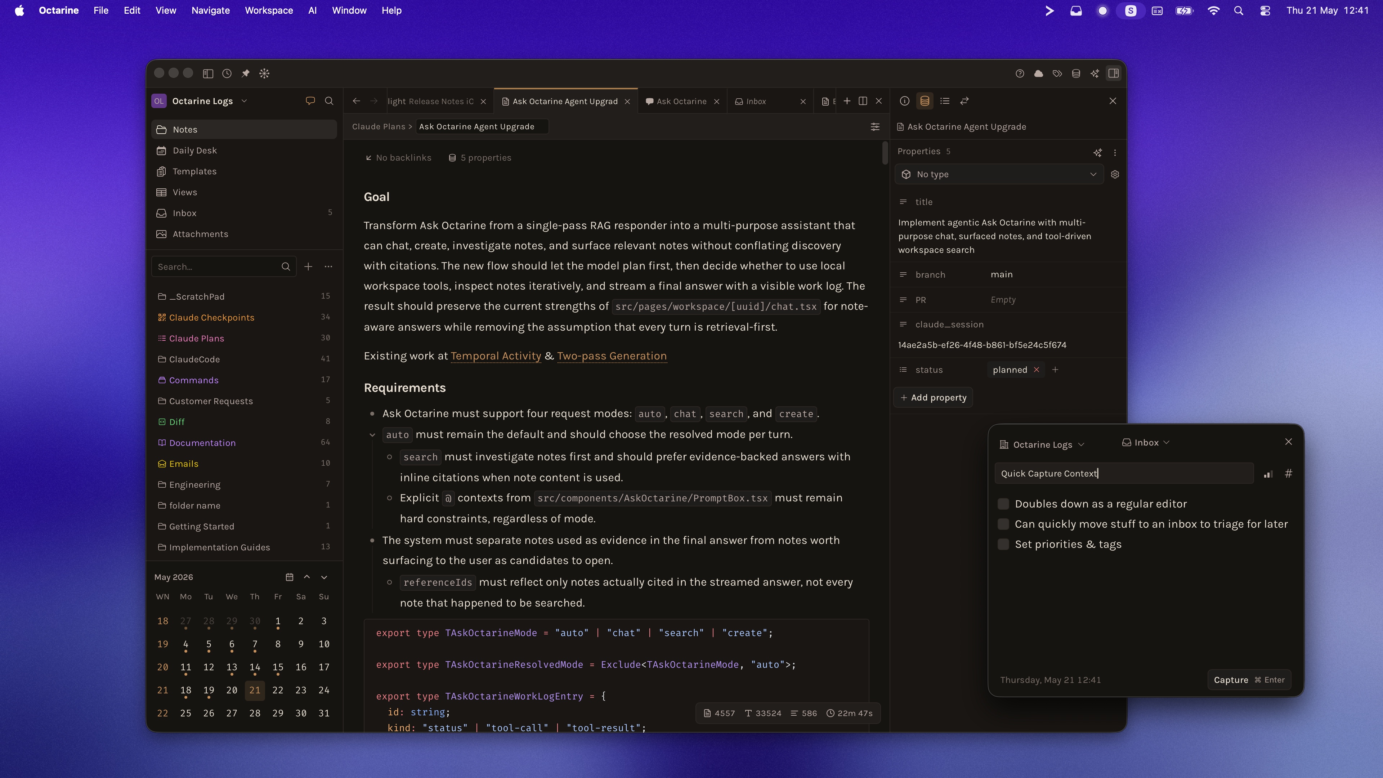Toggle the left sidebar panel icon
The height and width of the screenshot is (778, 1383).
tap(208, 73)
